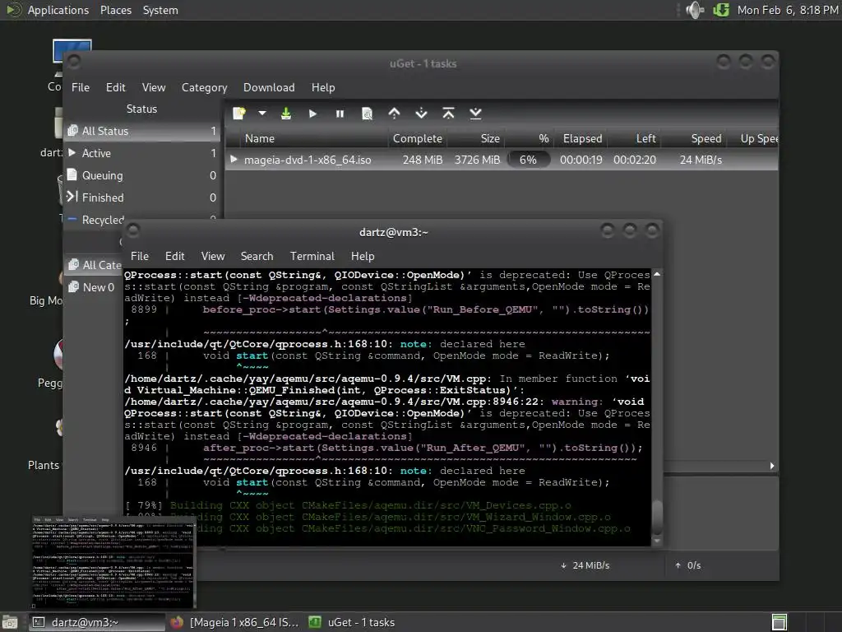Image resolution: width=842 pixels, height=632 pixels.
Task: Move download to top icon in uGet
Action: 448,114
